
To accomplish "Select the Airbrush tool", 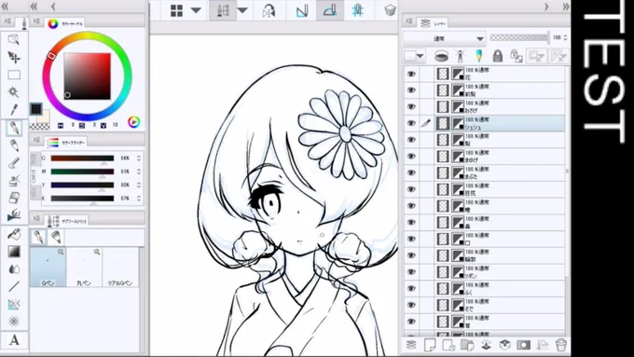I will pyautogui.click(x=14, y=180).
